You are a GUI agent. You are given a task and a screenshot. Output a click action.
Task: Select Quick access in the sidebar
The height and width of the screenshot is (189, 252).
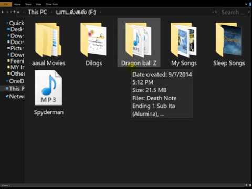[15, 23]
